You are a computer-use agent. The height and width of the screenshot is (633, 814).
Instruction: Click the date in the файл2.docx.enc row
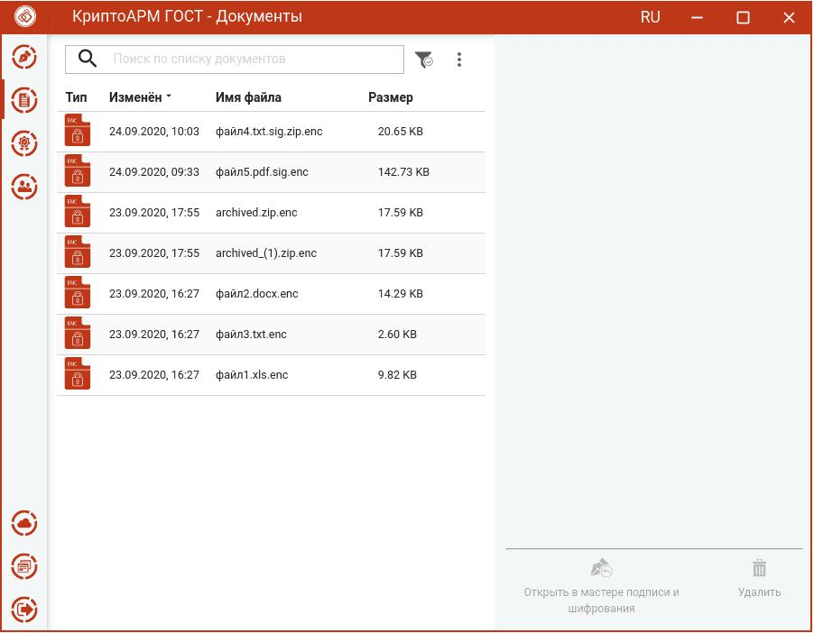coord(154,294)
